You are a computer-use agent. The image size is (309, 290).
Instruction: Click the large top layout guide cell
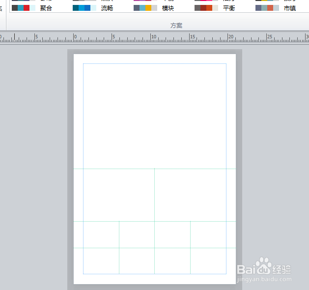coord(155,116)
